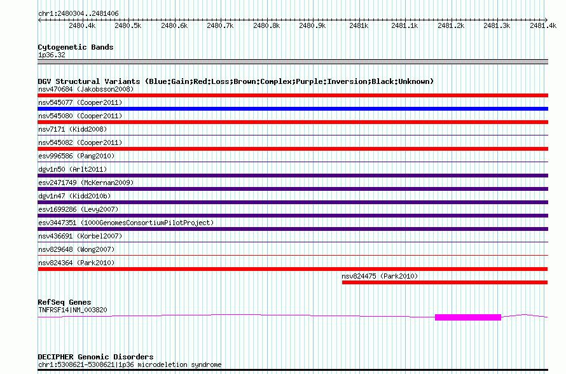Select the thin purple line for nsv436691

[293, 242]
